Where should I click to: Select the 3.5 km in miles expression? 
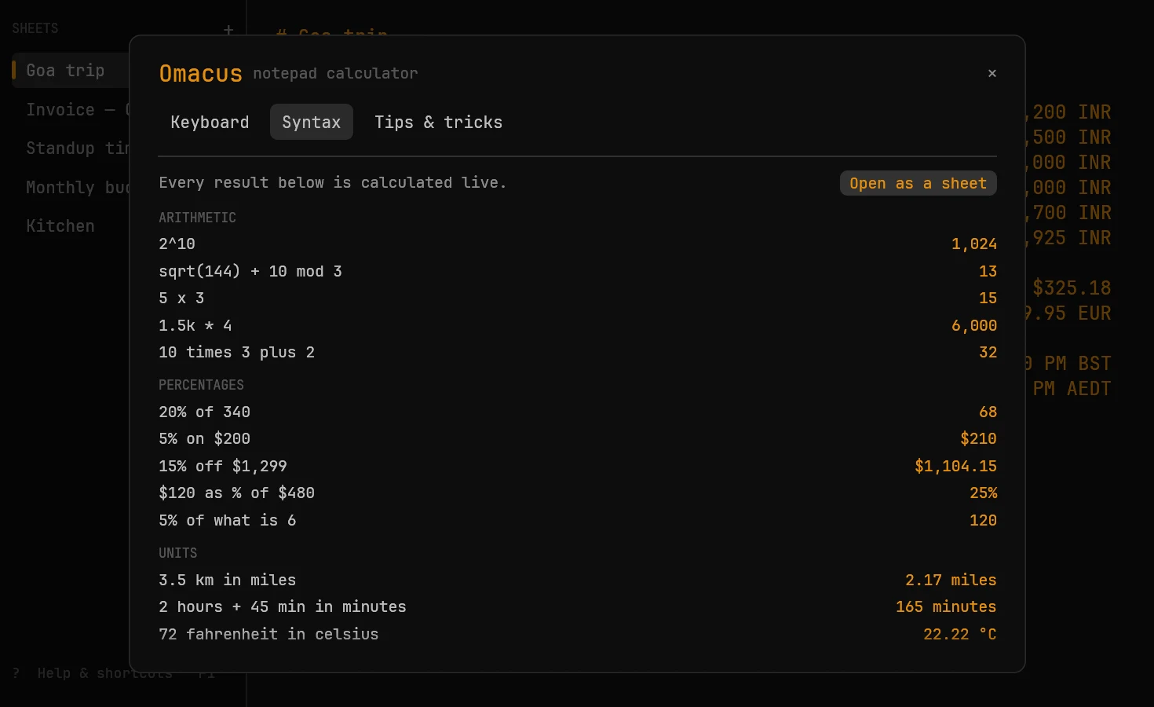[228, 580]
